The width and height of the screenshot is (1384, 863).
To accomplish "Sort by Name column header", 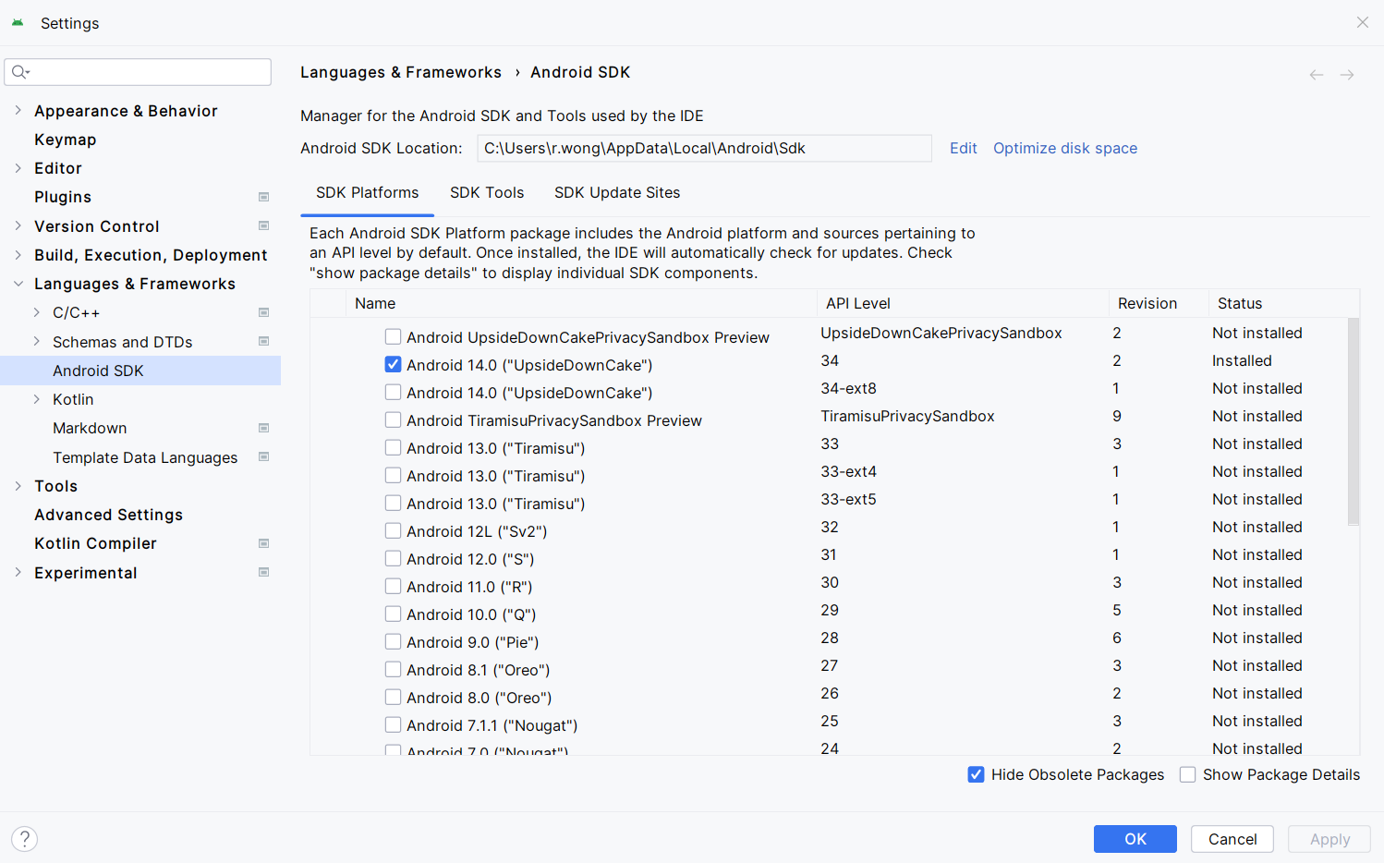I will coord(581,303).
